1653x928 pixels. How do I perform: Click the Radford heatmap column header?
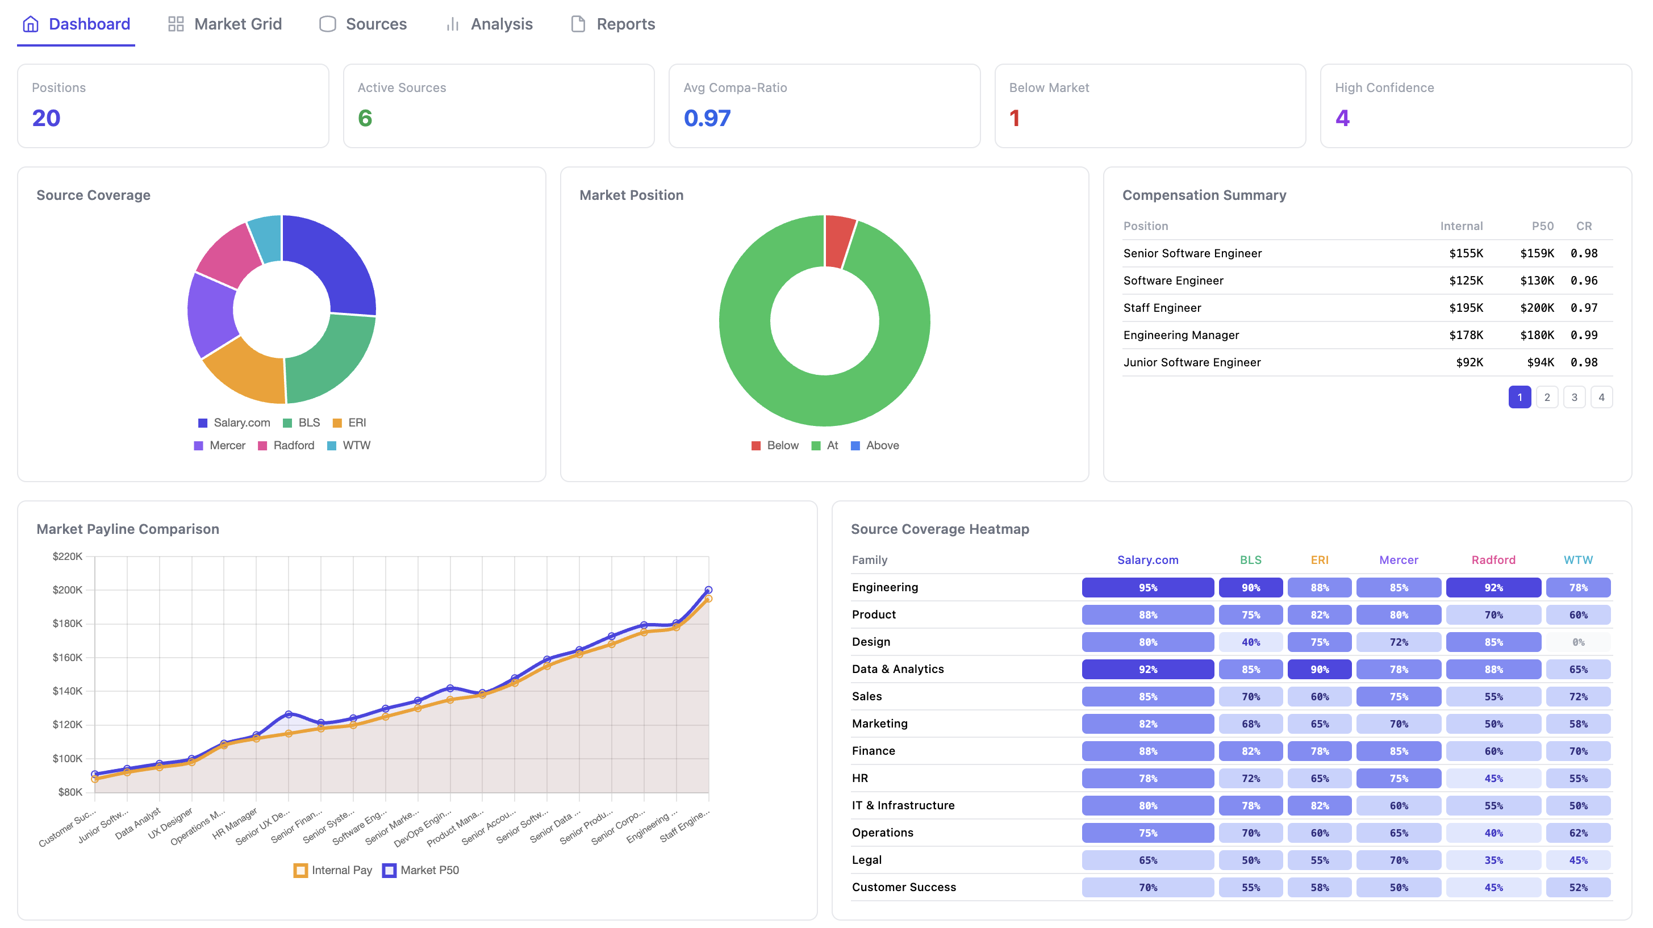(1493, 559)
